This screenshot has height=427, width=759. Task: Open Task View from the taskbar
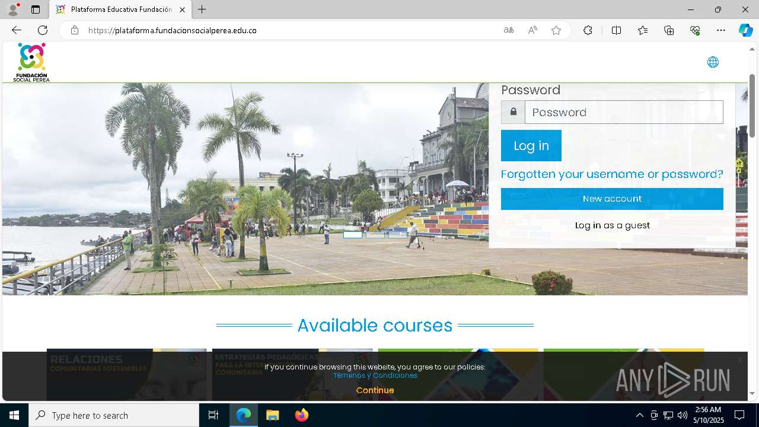pyautogui.click(x=213, y=415)
